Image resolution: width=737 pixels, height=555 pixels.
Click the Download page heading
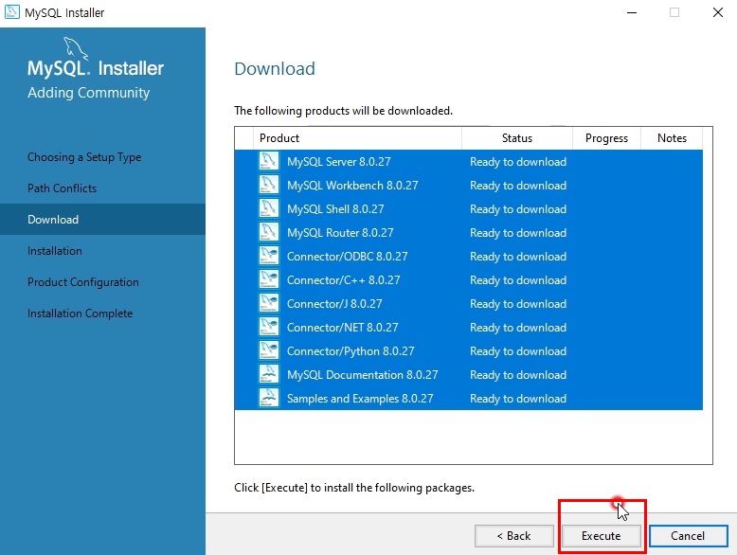(275, 68)
